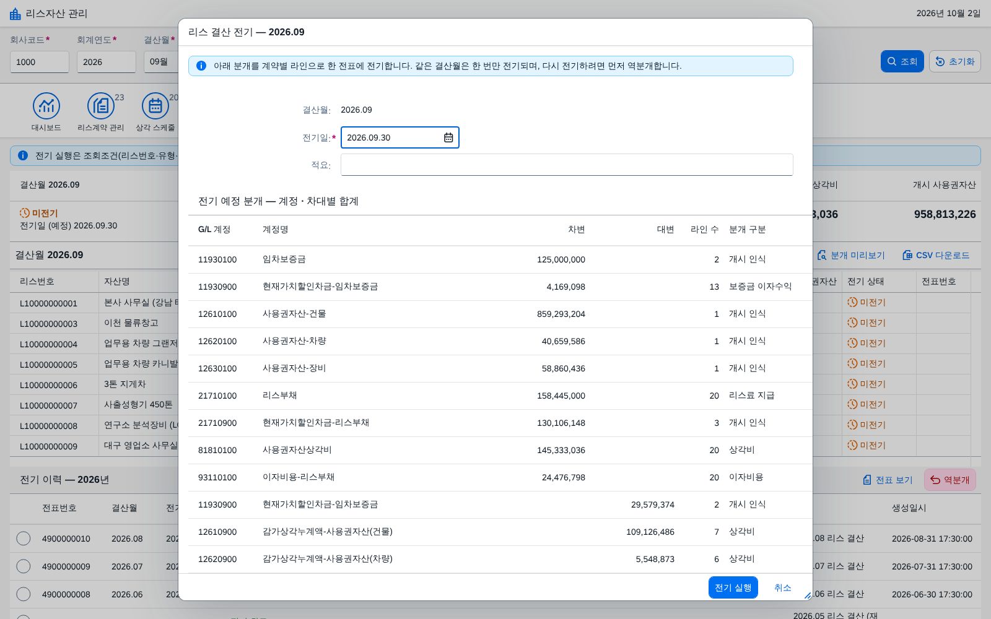Click the 분개 구분 column header

748,230
